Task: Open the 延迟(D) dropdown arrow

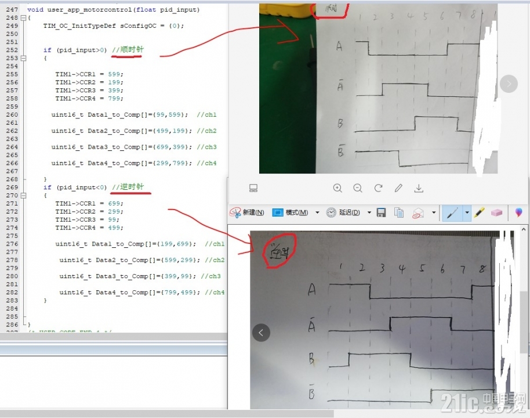Action: click(x=369, y=212)
